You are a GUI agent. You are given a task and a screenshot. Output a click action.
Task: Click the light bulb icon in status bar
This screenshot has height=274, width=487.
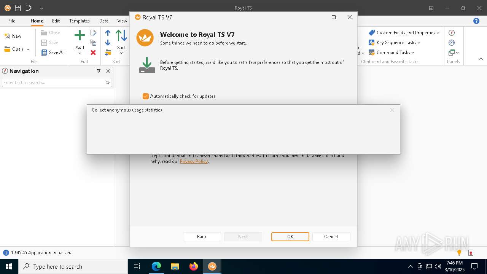click(459, 253)
